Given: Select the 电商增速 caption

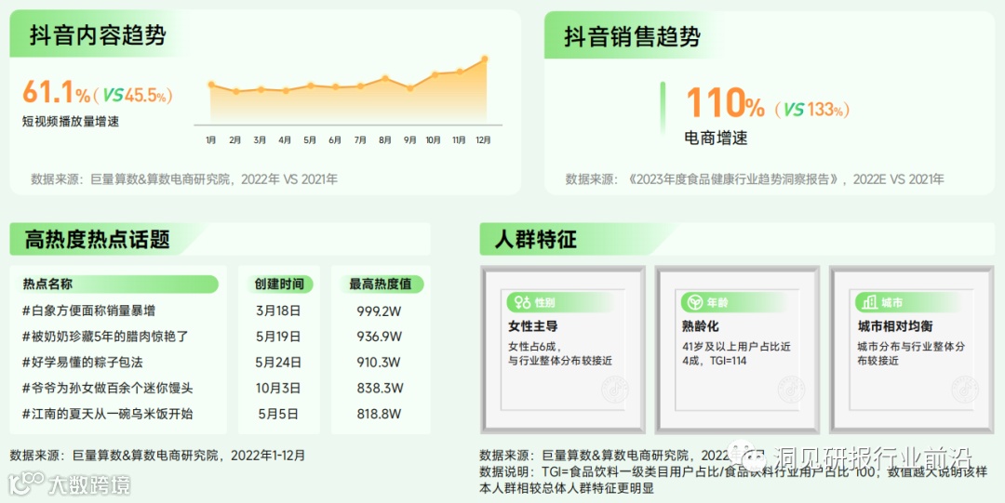Looking at the screenshot, I should tap(716, 138).
